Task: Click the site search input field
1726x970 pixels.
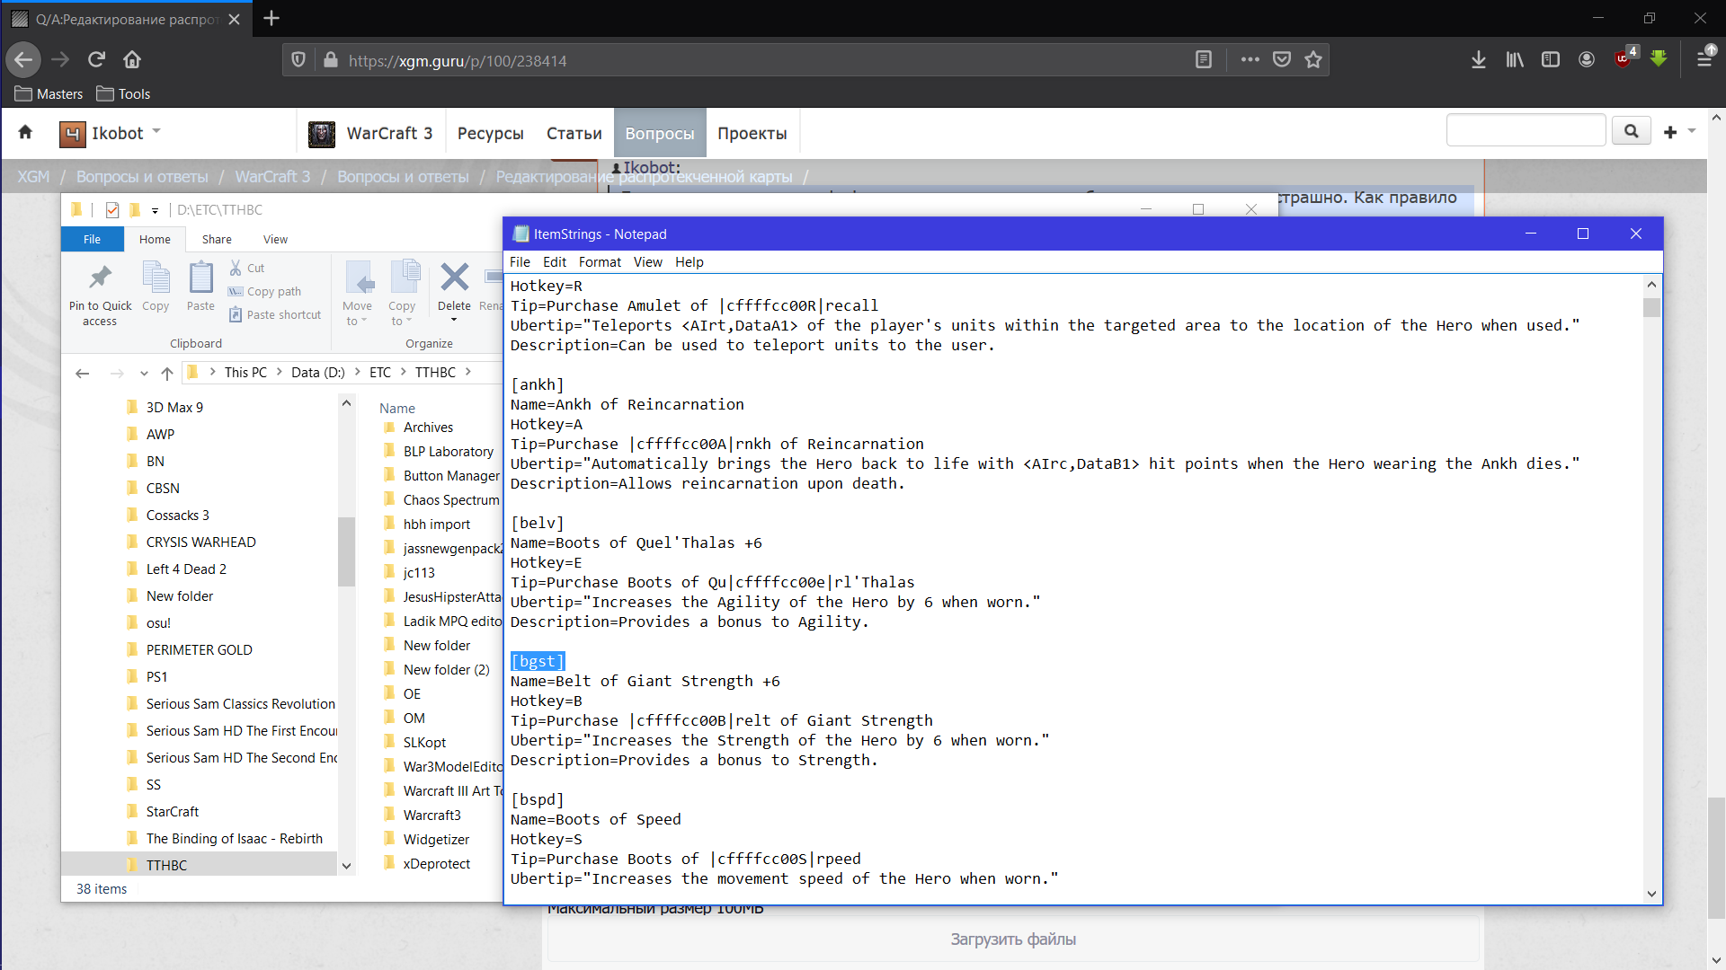Action: 1526,131
